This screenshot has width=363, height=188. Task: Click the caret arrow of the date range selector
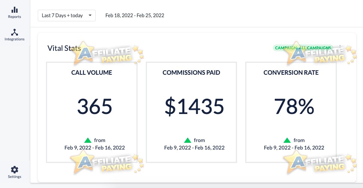pos(90,16)
